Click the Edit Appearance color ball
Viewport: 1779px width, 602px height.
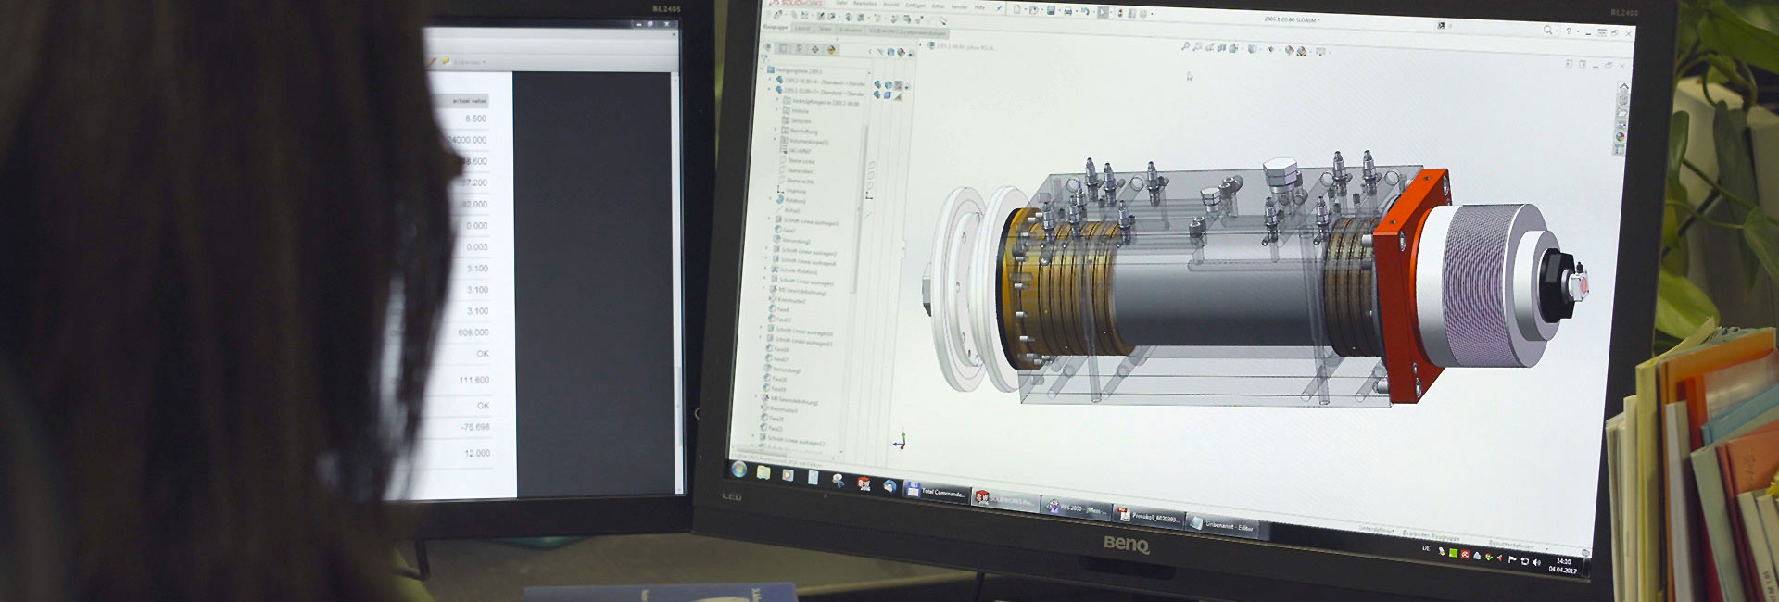click(x=1289, y=50)
